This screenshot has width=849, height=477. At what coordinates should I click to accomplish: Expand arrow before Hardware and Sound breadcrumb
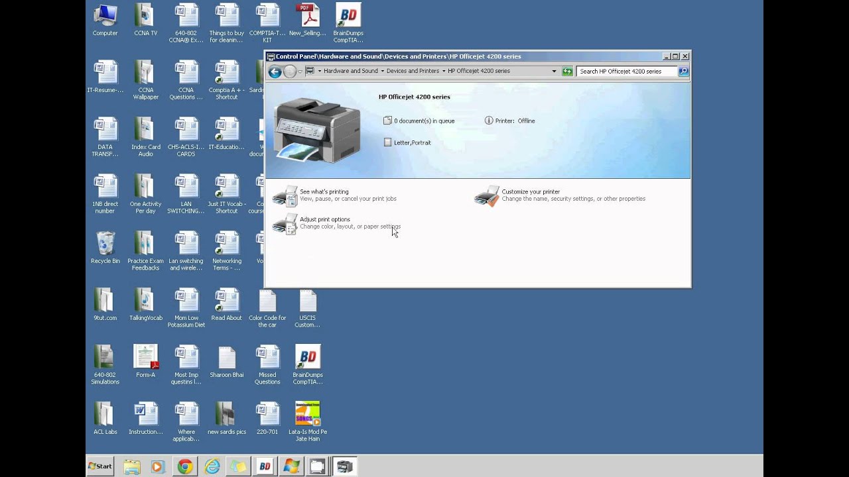click(x=319, y=71)
